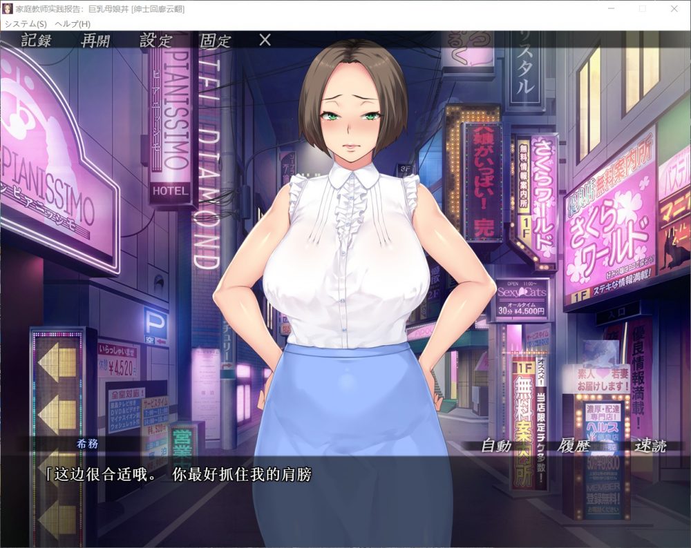
Task: Close the game window
Action: pyautogui.click(x=674, y=9)
